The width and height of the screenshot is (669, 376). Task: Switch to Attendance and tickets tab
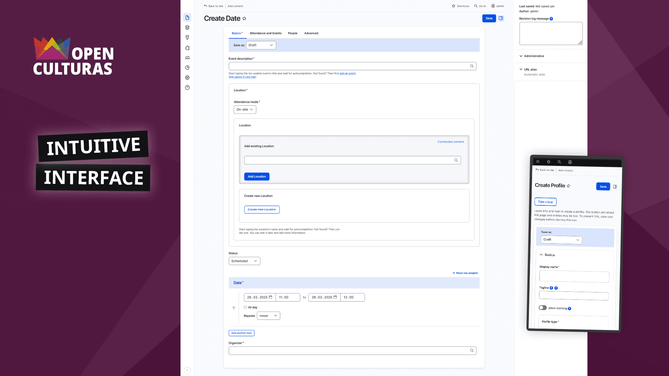(266, 33)
